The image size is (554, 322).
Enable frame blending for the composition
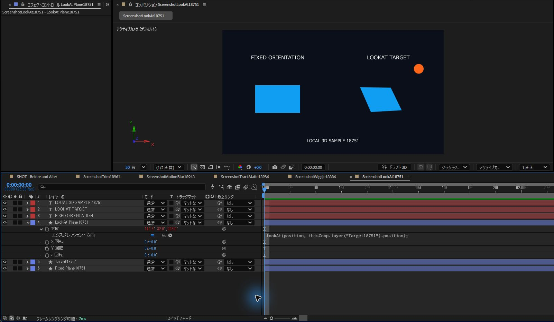(238, 187)
